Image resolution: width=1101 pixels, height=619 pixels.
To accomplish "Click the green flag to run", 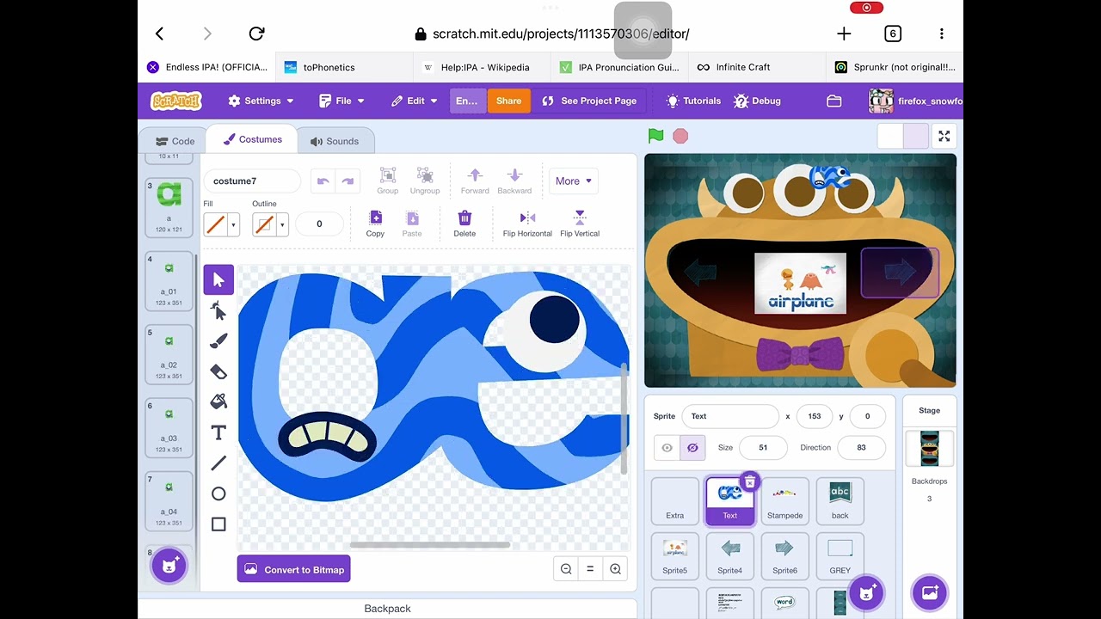I will pyautogui.click(x=656, y=136).
